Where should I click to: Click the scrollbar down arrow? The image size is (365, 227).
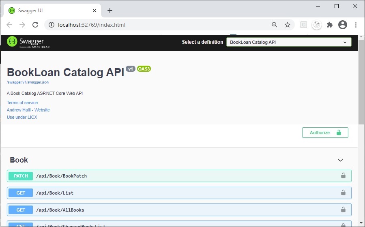pos(361,223)
